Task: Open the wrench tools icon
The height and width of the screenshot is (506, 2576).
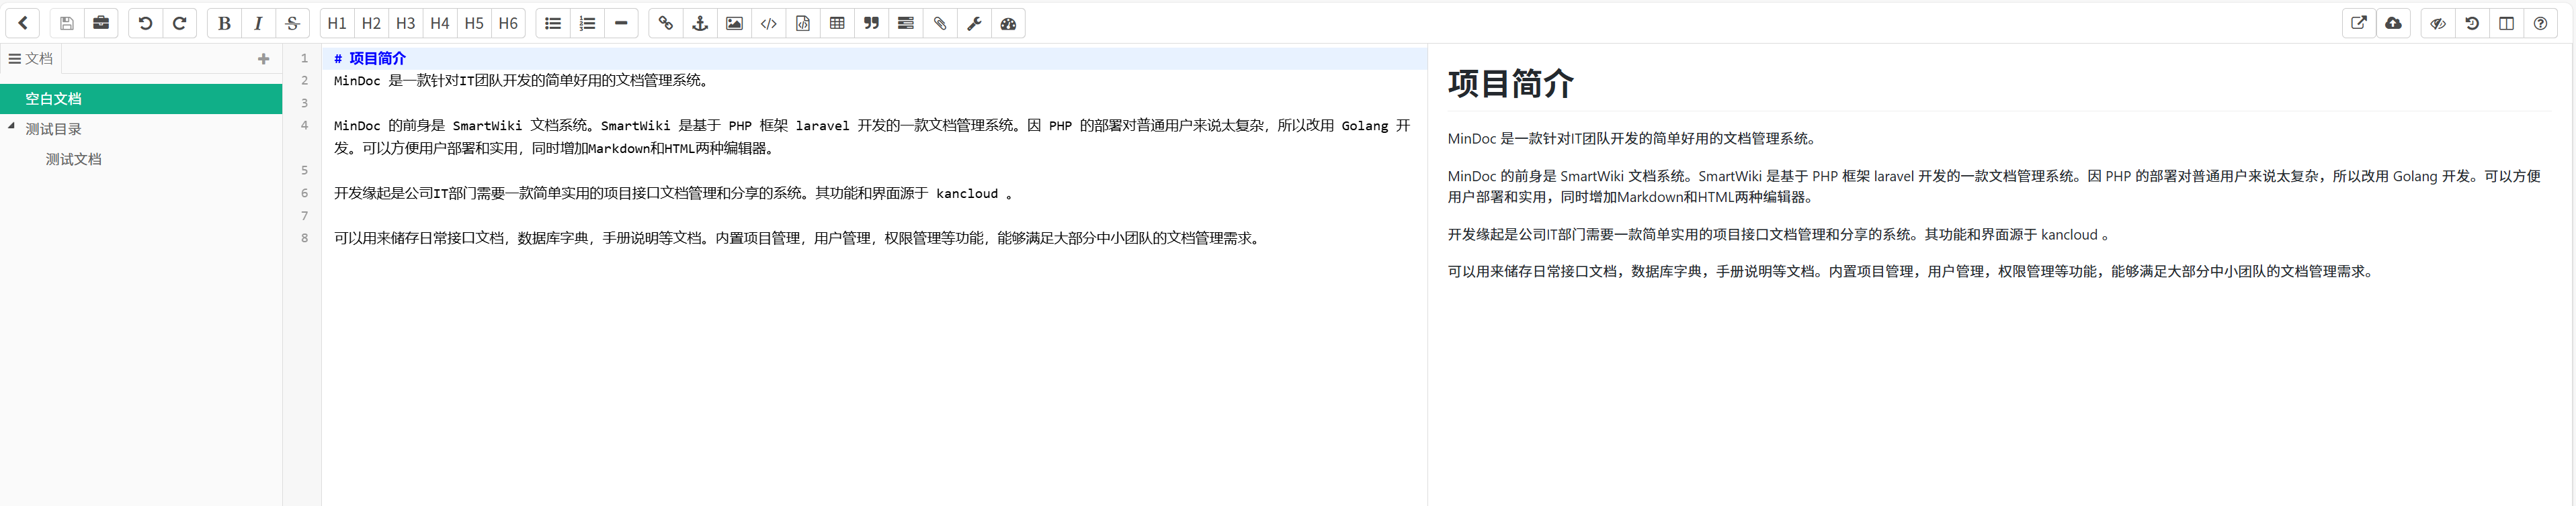Action: tap(974, 23)
